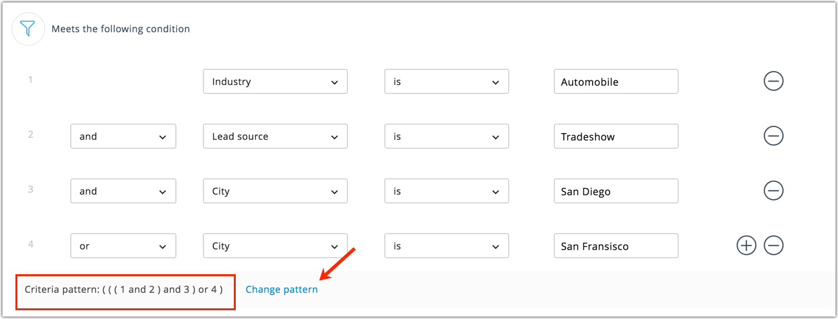Click the Tradeshow value field
This screenshot has height=319, width=838.
coord(616,136)
